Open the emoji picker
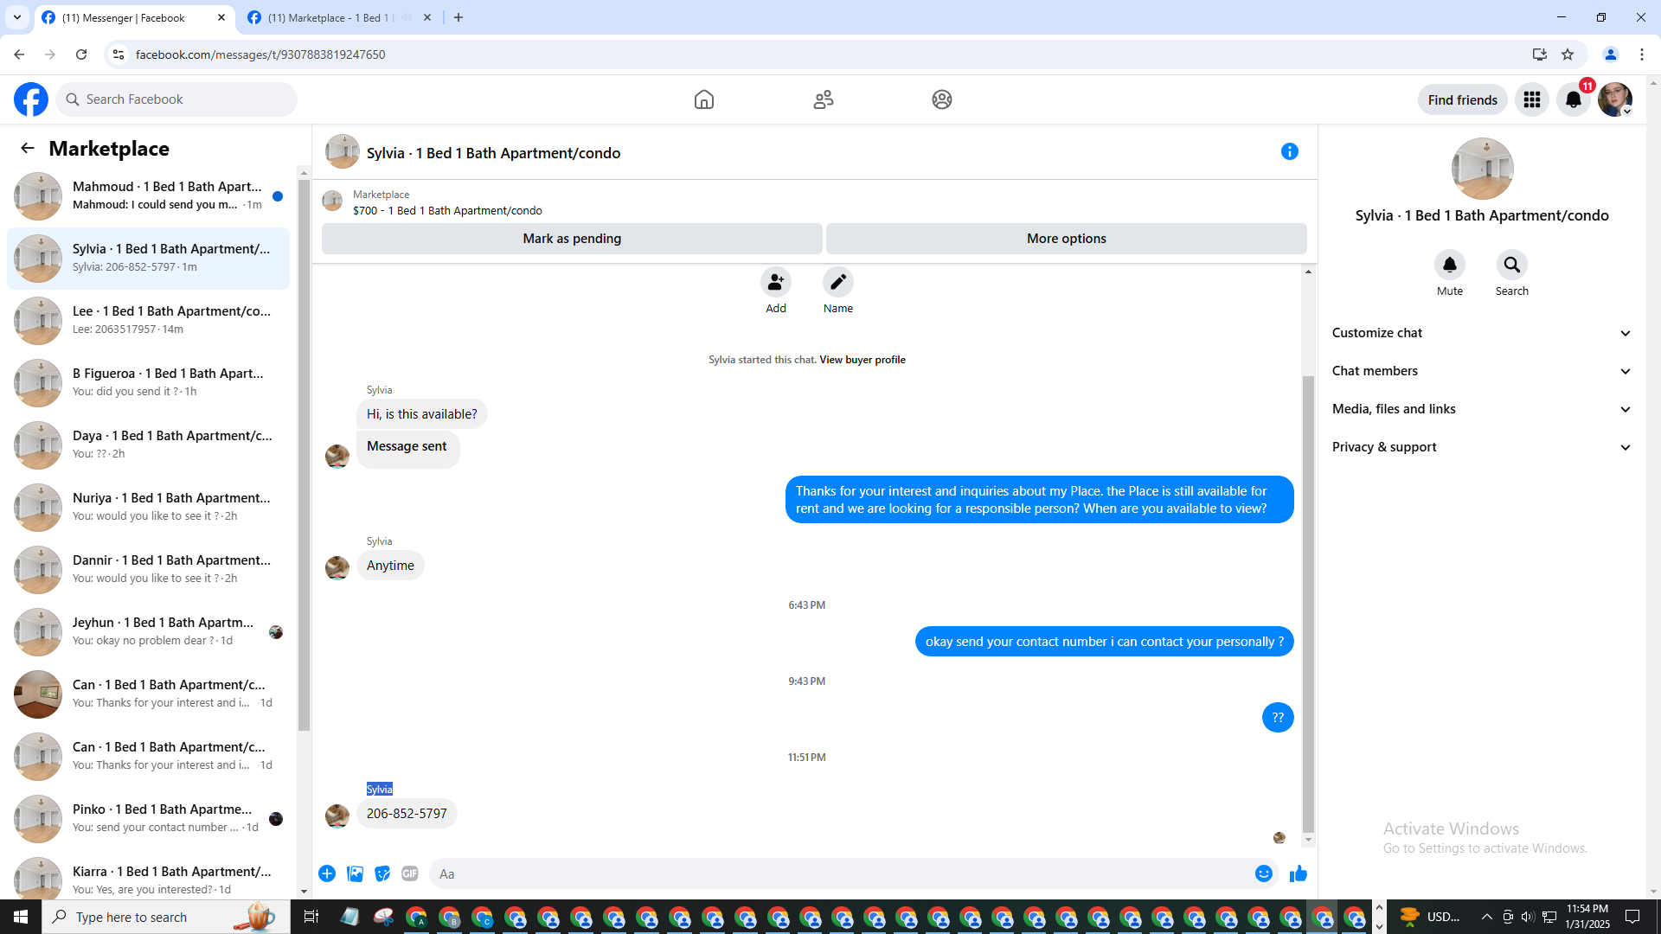 [1264, 873]
